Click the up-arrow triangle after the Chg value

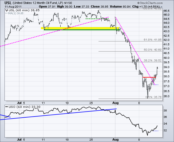161,7
